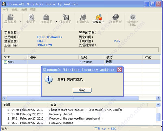Click the horizontal scrollbar left arrow
Viewport: 163px width, 131px height.
pyautogui.click(x=4, y=98)
